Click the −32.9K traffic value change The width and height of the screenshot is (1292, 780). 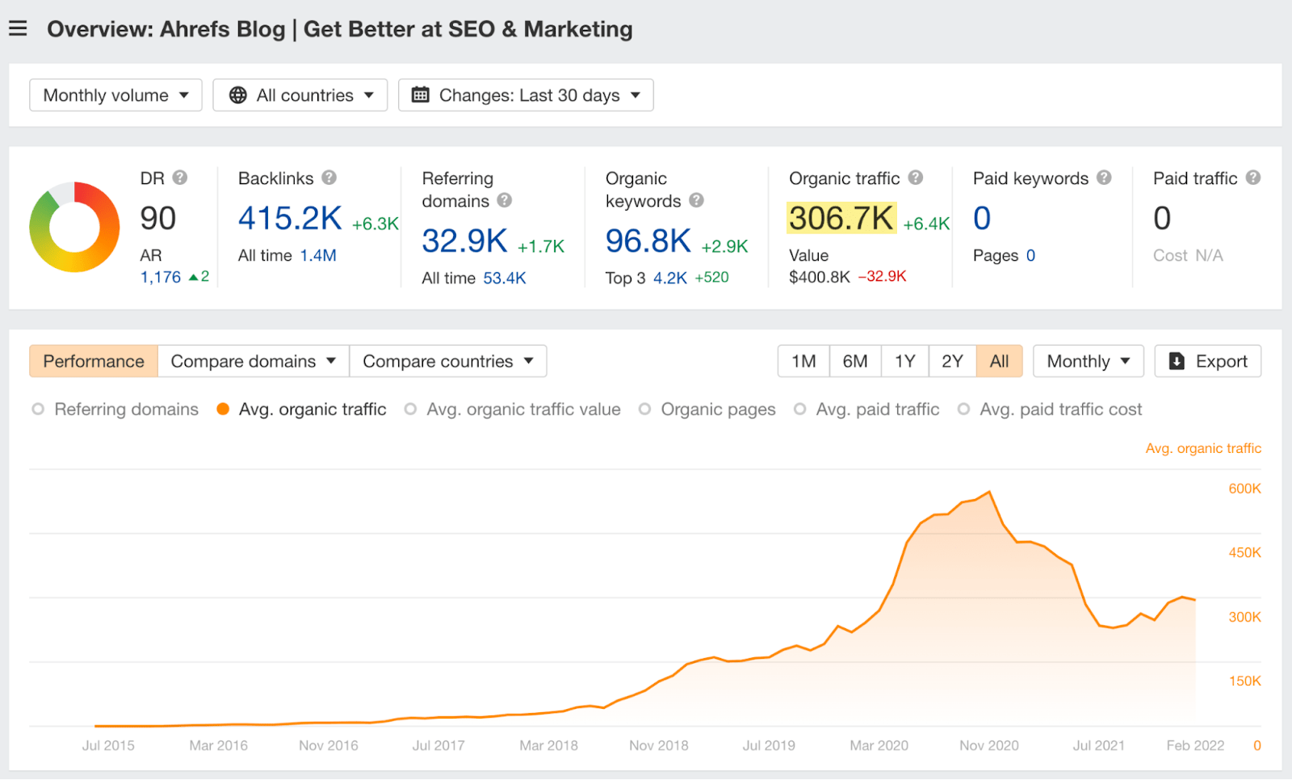(883, 276)
